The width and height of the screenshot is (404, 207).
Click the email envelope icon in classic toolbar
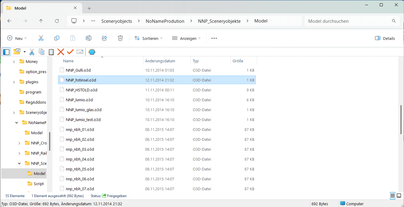tap(80, 52)
